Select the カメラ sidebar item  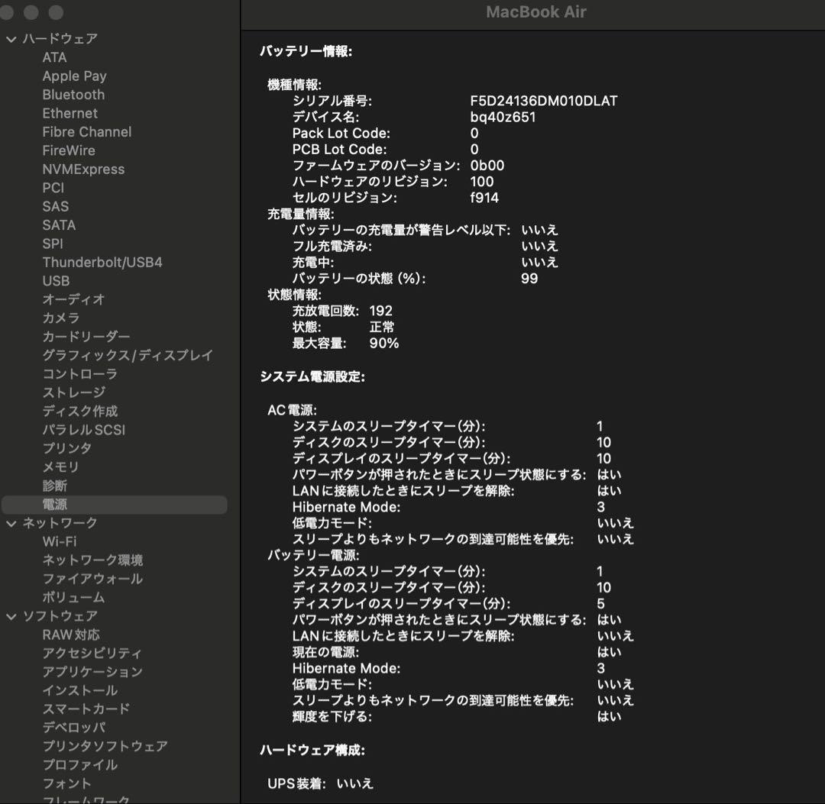60,318
